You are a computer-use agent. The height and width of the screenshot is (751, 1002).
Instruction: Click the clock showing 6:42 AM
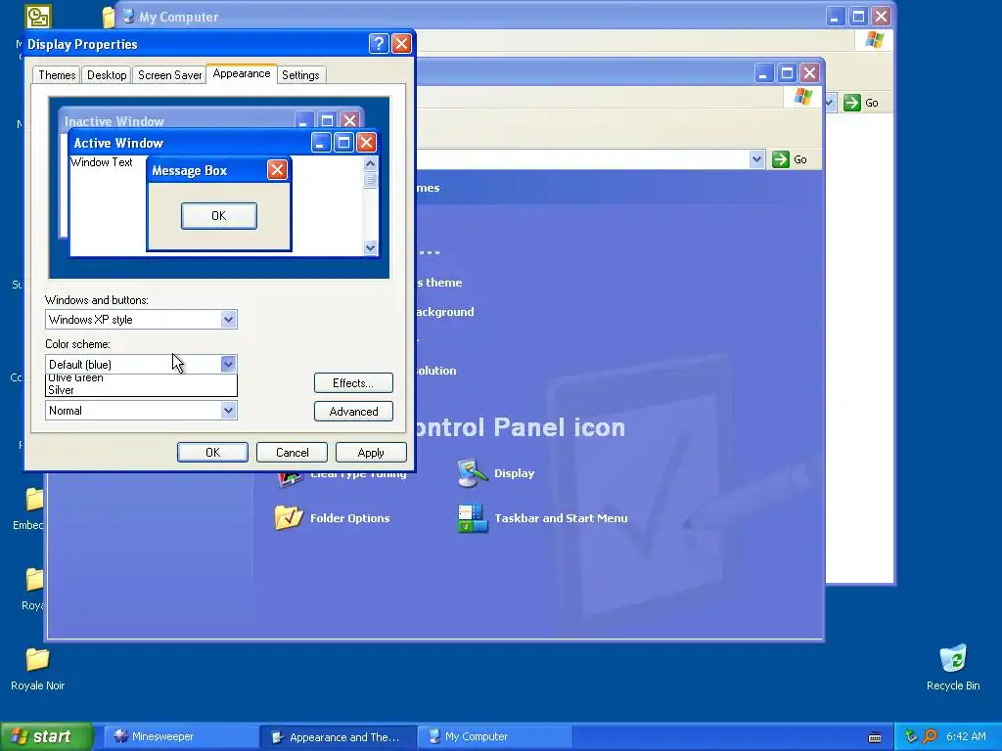[x=966, y=736]
